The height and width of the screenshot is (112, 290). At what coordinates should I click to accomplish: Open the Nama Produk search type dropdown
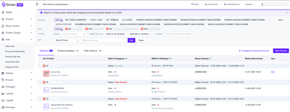tap(67, 40)
